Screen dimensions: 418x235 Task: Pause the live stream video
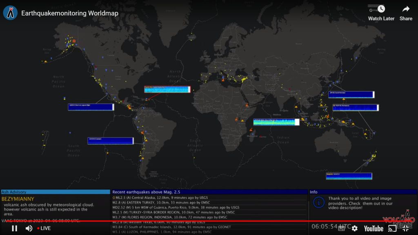click(14, 228)
